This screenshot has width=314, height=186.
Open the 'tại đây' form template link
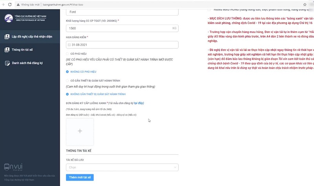point(139,103)
